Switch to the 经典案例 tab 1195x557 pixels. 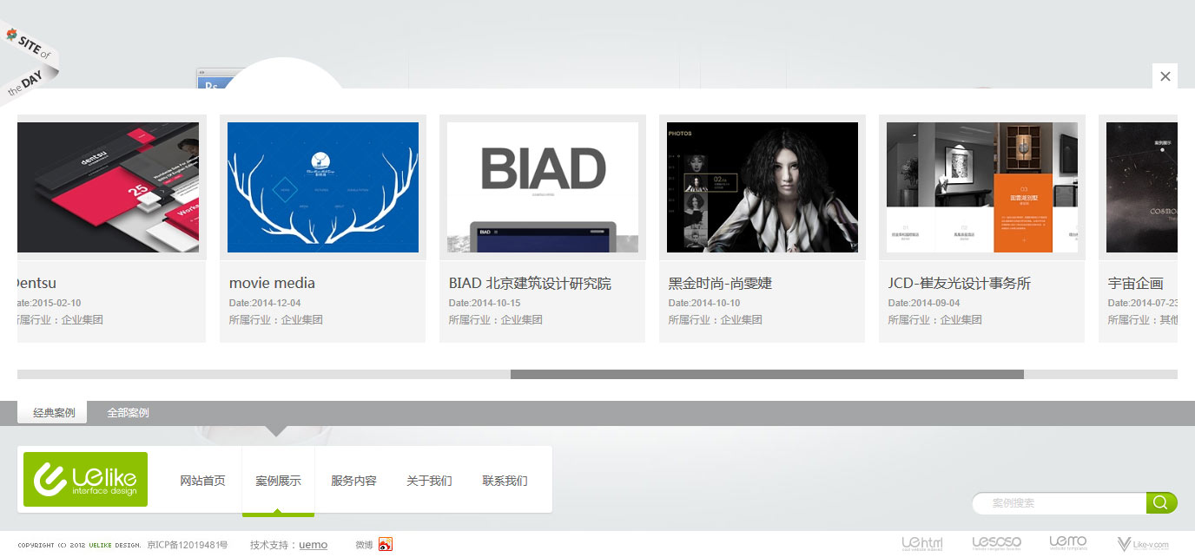[53, 413]
